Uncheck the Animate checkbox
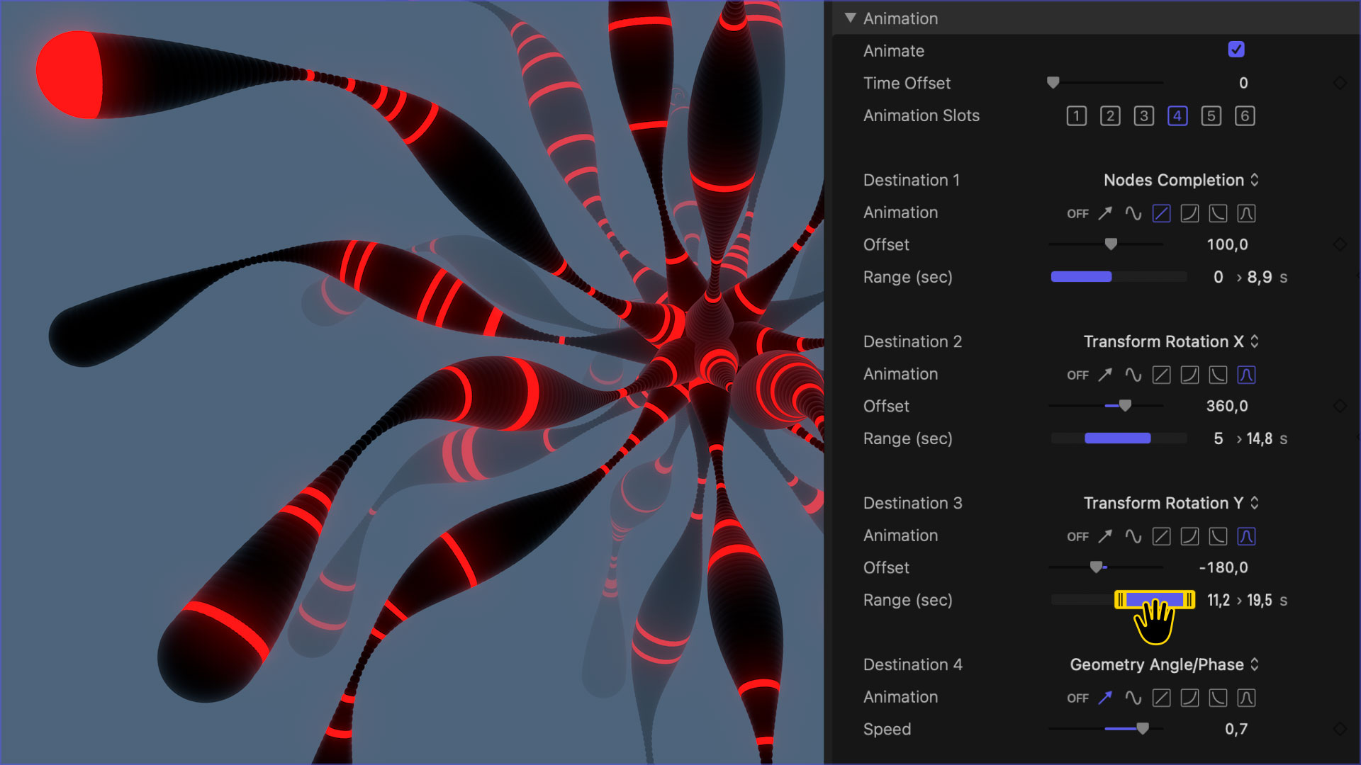Screen dimensions: 1361x765 pyautogui.click(x=1236, y=50)
